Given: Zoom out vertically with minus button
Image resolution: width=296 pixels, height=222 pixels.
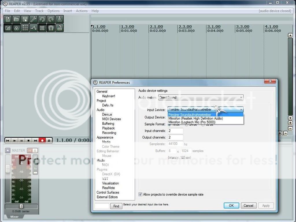Looking at the screenshot, I should pyautogui.click(x=290, y=128).
